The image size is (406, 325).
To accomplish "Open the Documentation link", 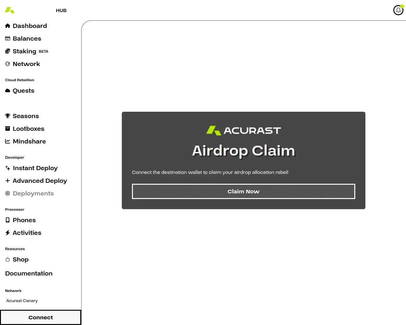I will point(29,273).
